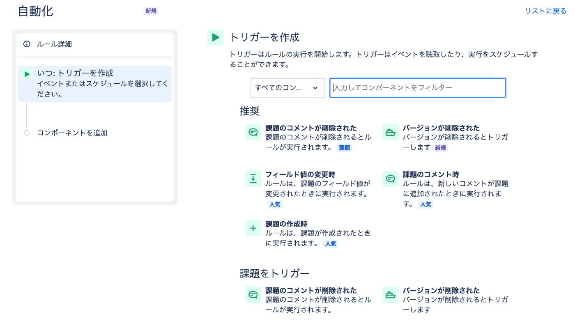Viewport: 575px width, 323px height.
Task: Open the すべてのコン... component category dropdown
Action: click(x=287, y=88)
